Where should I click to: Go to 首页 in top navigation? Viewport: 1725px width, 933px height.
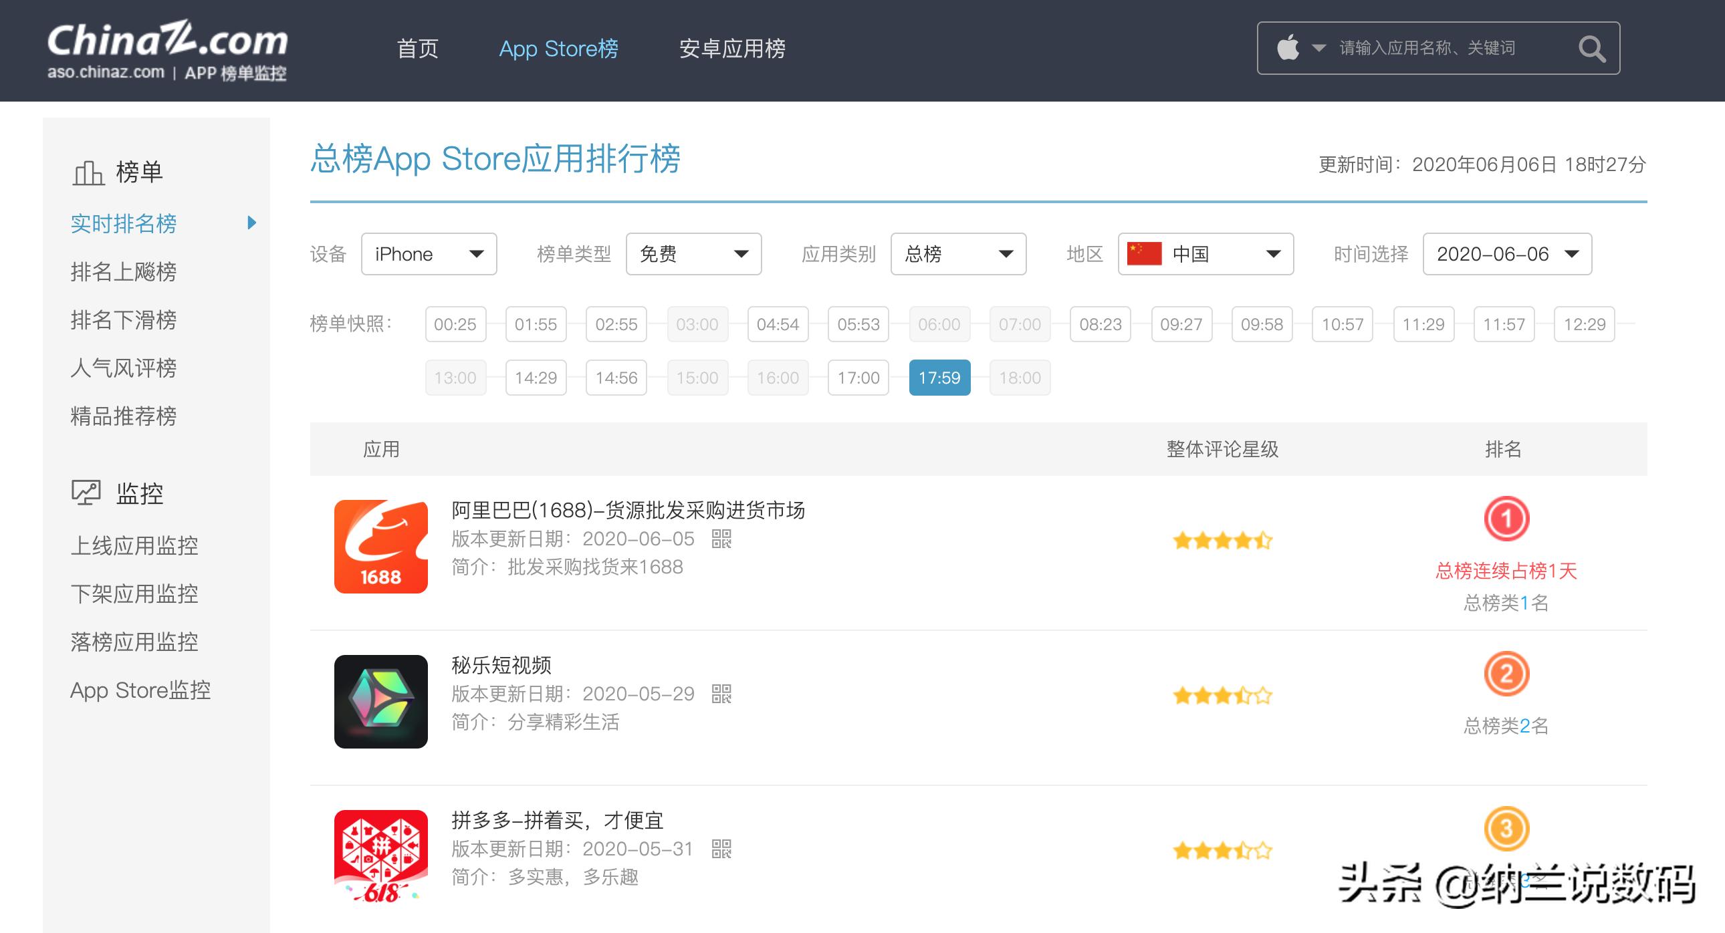pyautogui.click(x=418, y=49)
